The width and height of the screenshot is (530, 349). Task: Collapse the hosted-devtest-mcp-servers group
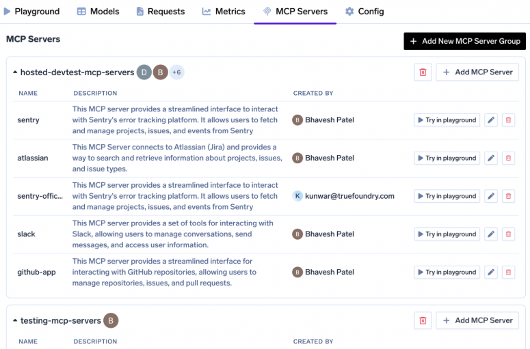coord(15,72)
